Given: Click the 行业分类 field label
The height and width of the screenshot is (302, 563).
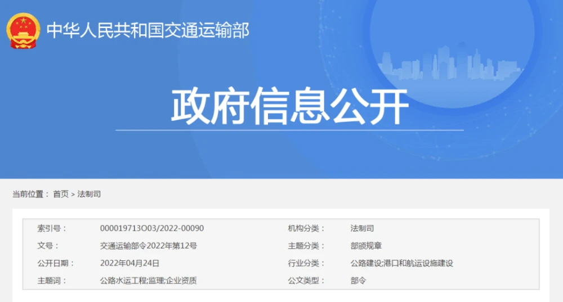Looking at the screenshot, I should (x=303, y=263).
